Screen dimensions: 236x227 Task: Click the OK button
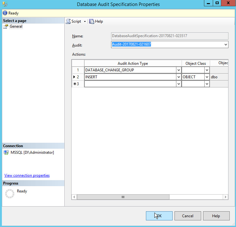click(159, 216)
